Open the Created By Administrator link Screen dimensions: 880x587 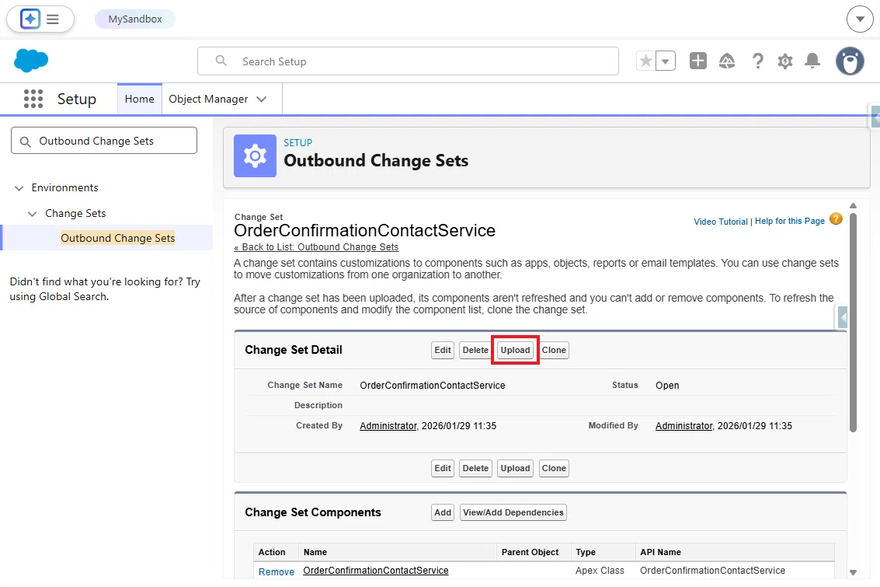pos(388,426)
